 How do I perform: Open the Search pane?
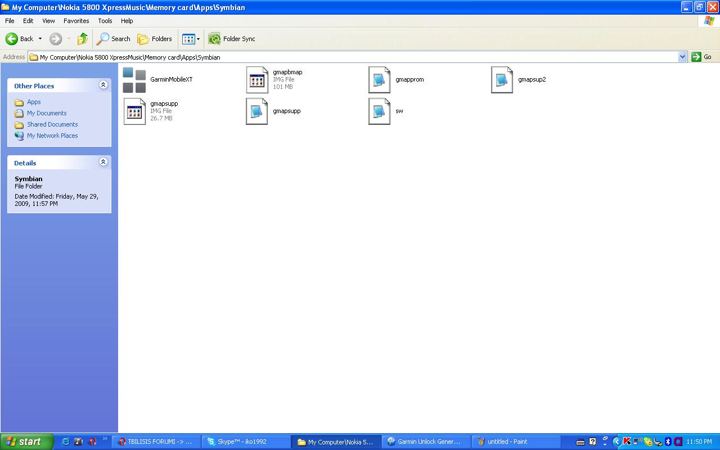point(114,39)
